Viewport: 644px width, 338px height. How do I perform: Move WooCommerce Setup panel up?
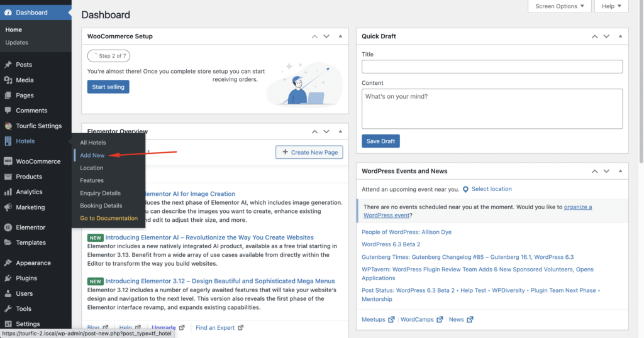314,36
